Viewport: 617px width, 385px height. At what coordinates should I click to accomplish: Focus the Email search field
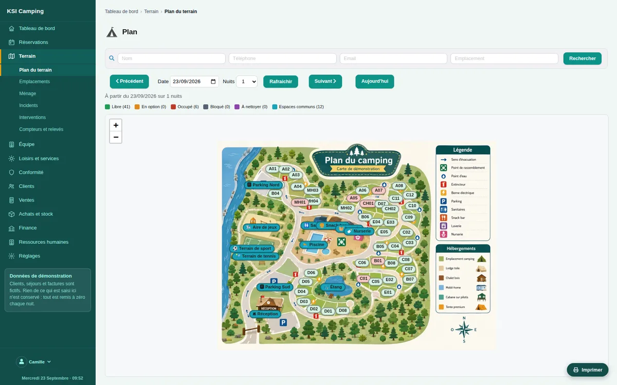point(393,59)
